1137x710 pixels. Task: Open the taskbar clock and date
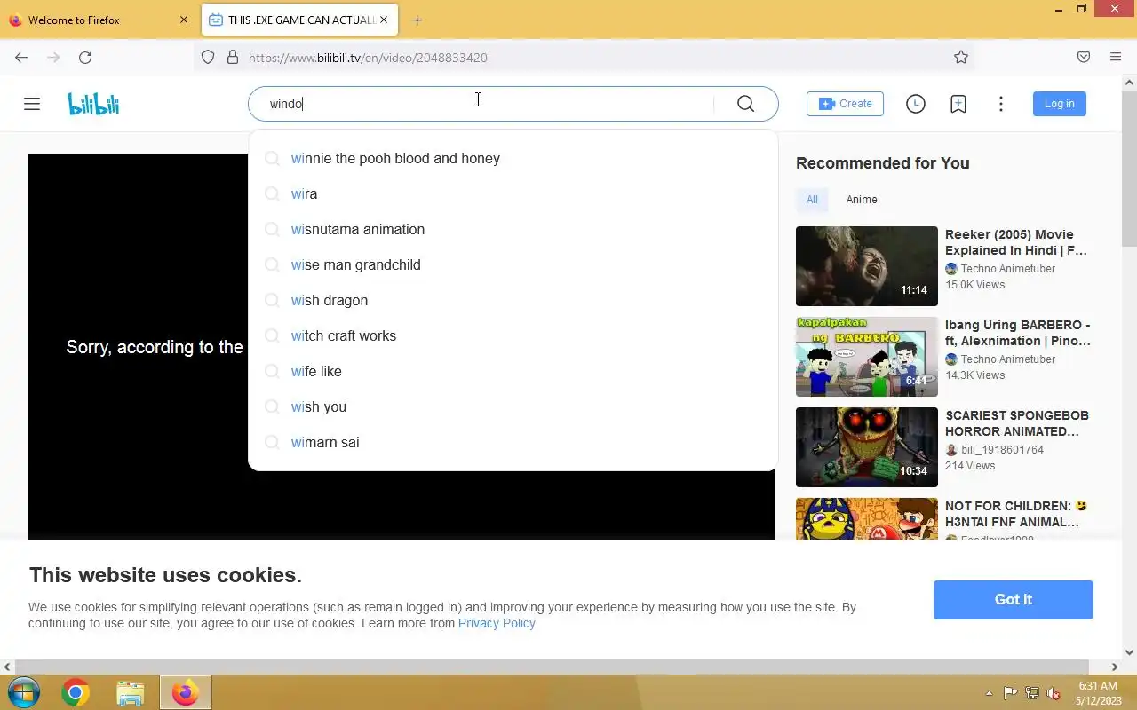pyautogui.click(x=1098, y=693)
